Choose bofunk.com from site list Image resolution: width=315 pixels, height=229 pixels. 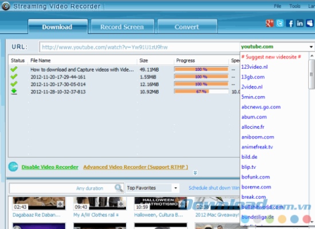(x=255, y=177)
